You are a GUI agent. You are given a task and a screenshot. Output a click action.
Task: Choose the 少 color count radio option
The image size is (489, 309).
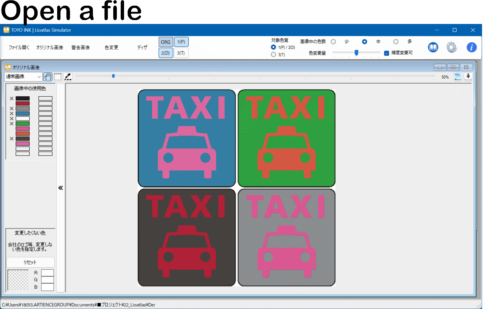(x=333, y=42)
